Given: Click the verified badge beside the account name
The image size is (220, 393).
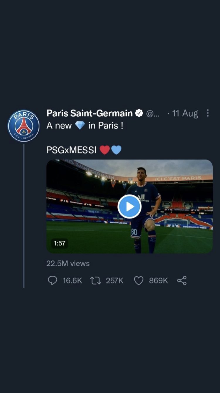Looking at the screenshot, I should tap(139, 113).
